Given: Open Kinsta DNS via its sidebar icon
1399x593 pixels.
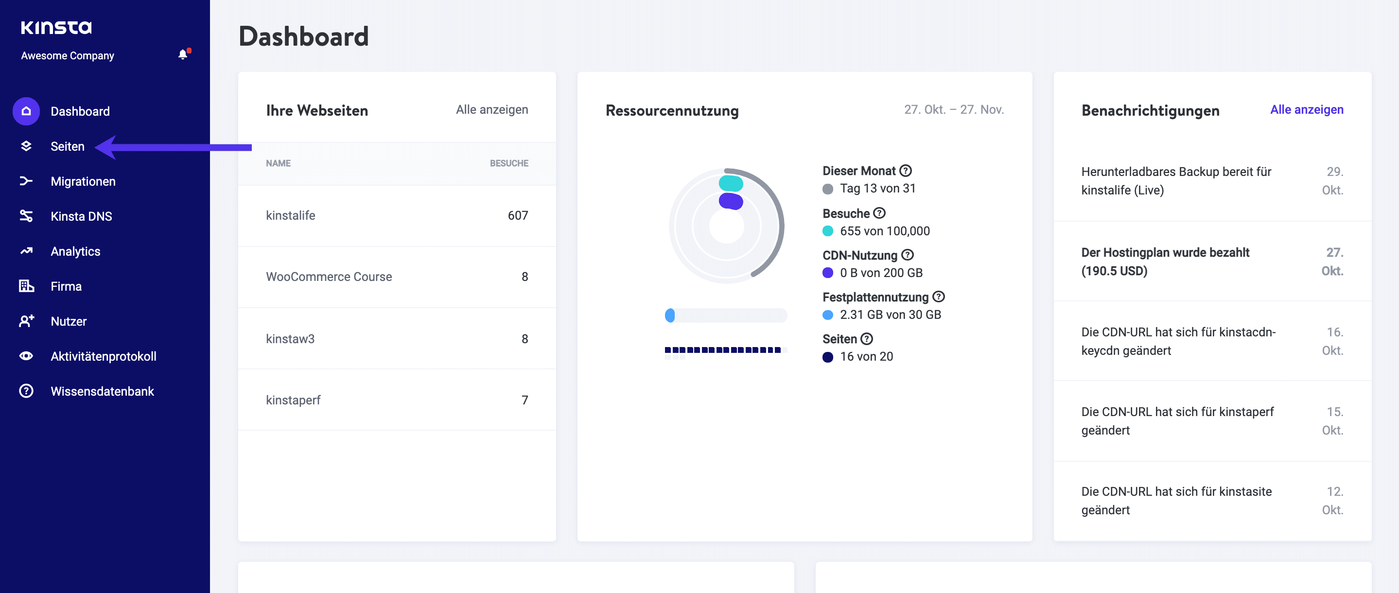Looking at the screenshot, I should click(x=26, y=216).
